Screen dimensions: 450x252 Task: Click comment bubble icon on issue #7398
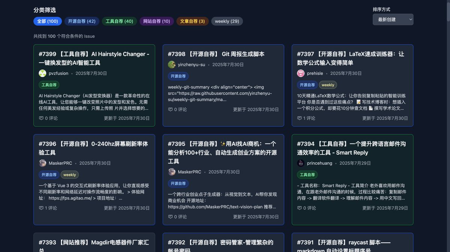click(170, 110)
